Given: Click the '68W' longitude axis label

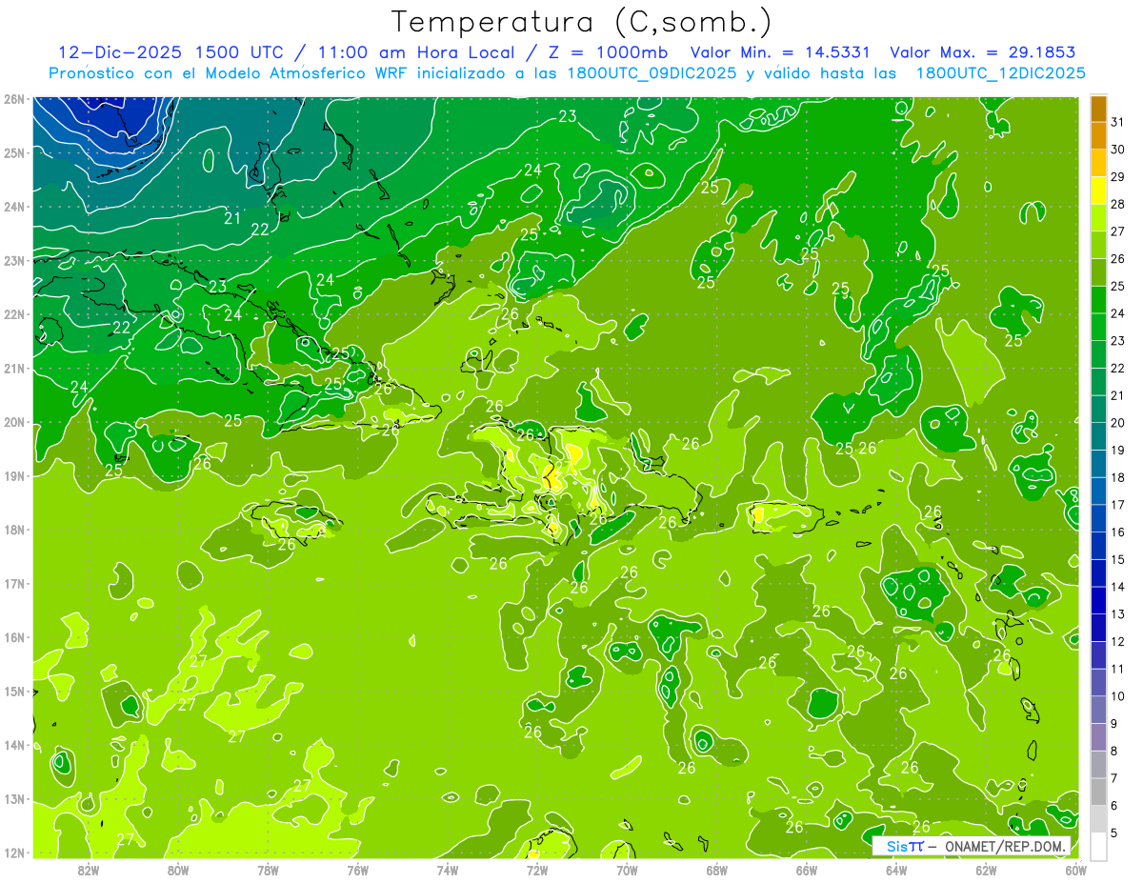Looking at the screenshot, I should click(x=717, y=869).
